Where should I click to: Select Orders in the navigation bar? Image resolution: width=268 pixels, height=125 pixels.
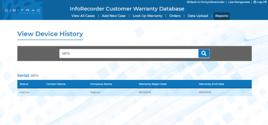coord(175,16)
